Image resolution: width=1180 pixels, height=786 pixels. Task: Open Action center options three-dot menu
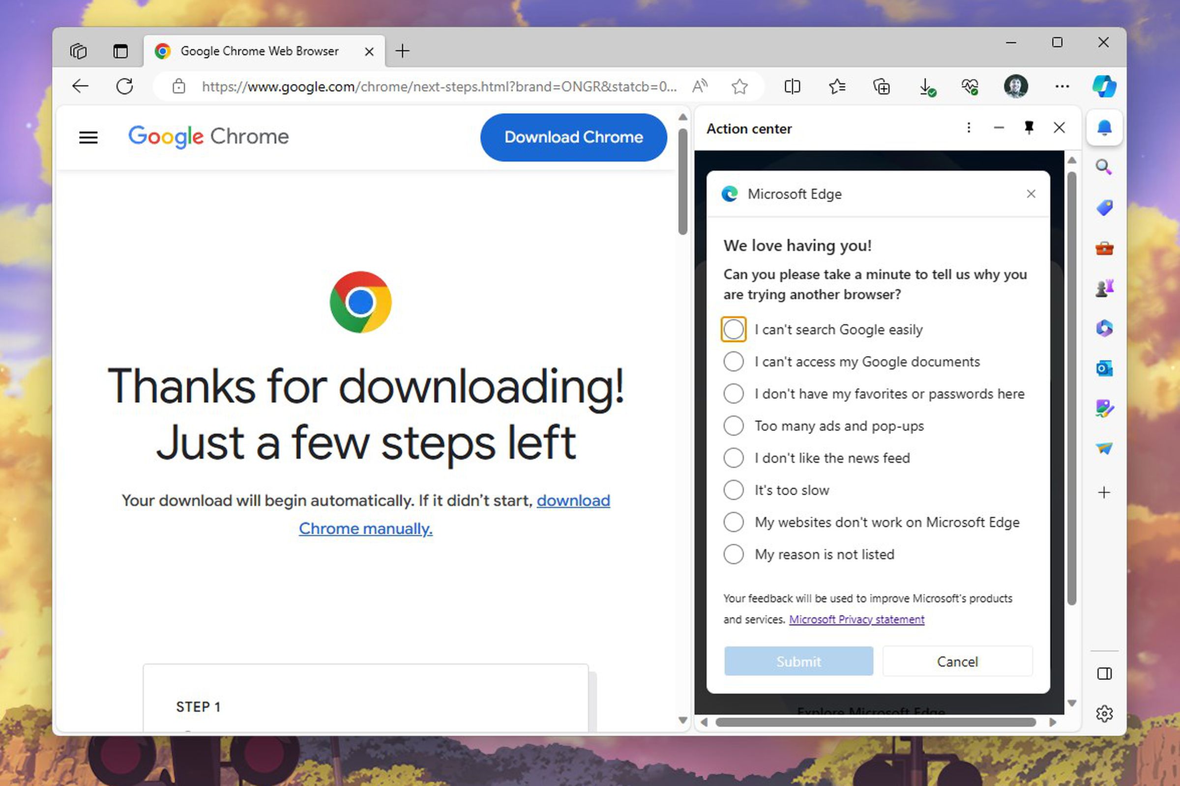969,128
